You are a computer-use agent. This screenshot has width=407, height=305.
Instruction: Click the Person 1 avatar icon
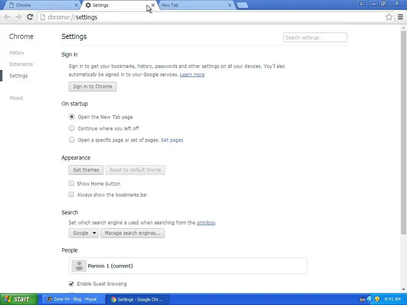(79, 266)
